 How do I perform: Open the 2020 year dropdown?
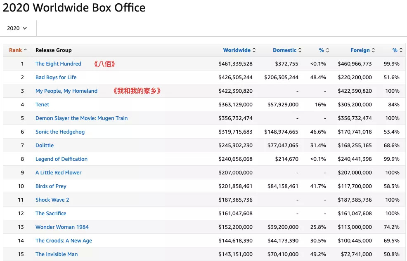click(17, 28)
